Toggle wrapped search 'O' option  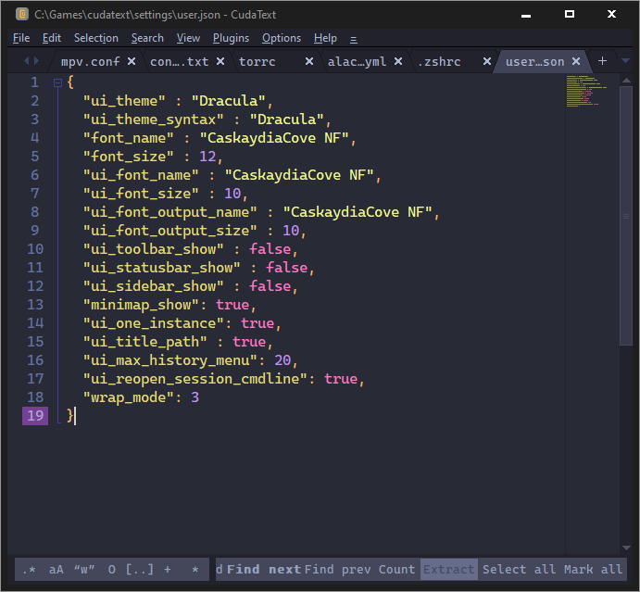point(111,570)
